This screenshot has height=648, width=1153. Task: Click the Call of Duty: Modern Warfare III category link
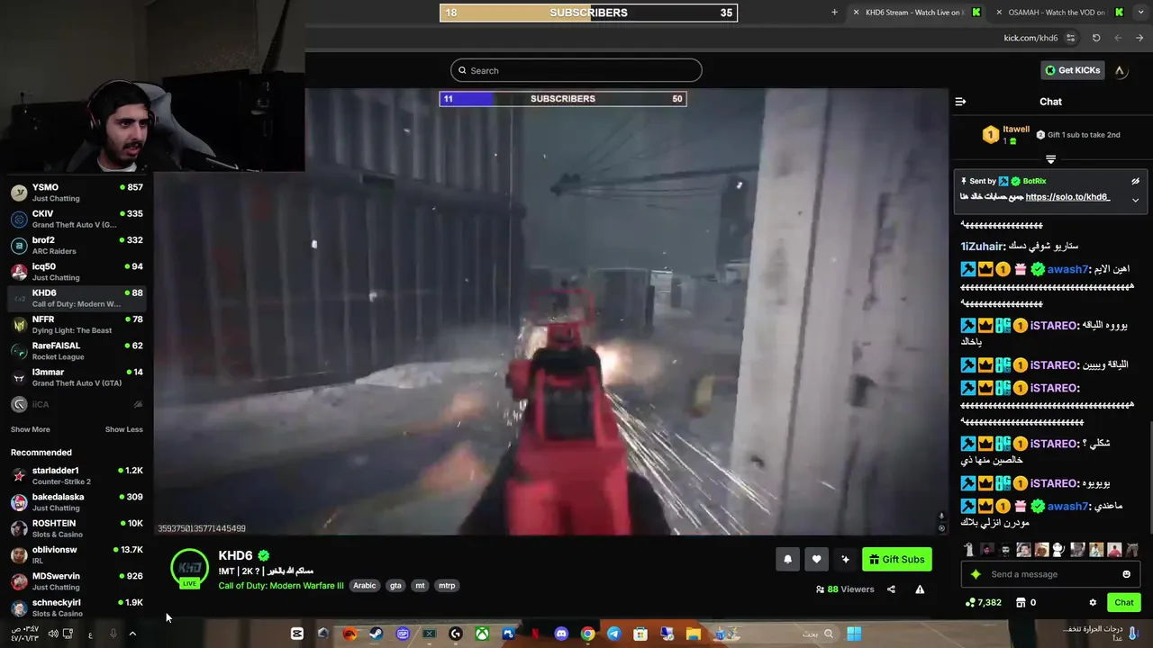[281, 586]
